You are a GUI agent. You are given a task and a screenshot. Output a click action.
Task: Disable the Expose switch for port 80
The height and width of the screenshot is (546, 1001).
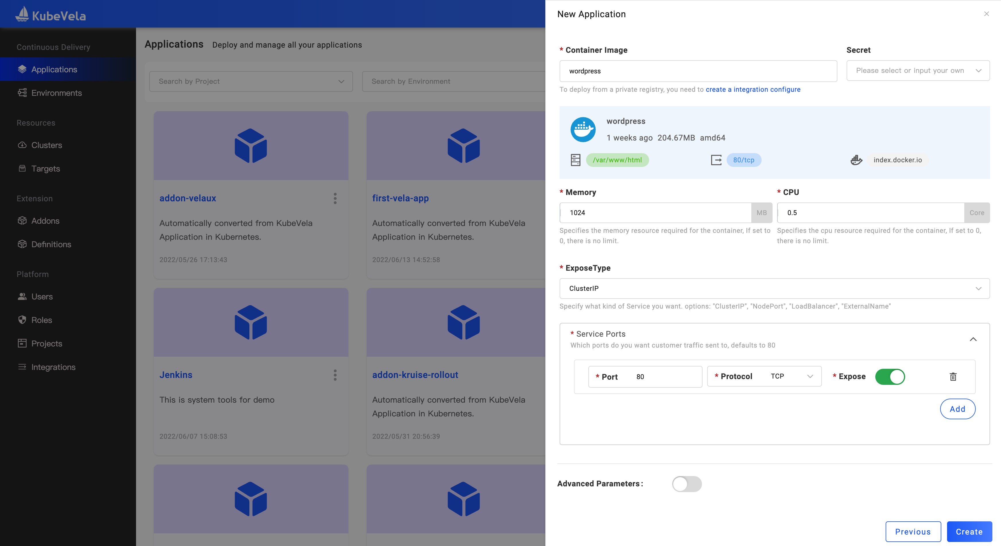point(890,377)
